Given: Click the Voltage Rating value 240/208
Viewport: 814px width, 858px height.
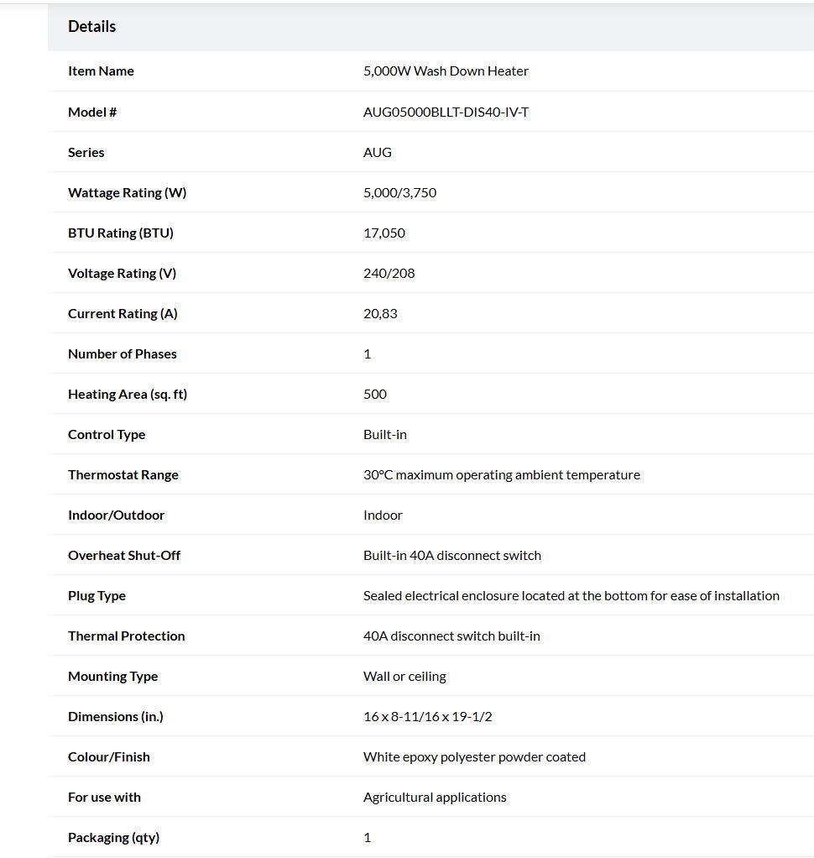Looking at the screenshot, I should tap(389, 273).
